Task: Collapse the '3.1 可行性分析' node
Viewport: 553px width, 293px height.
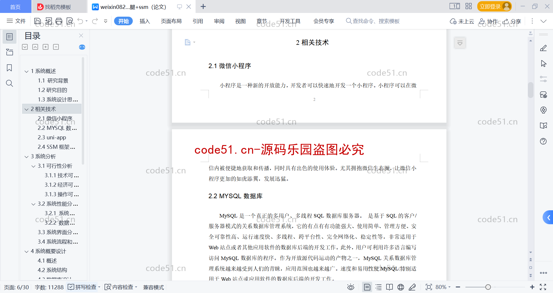Action: tap(33, 166)
